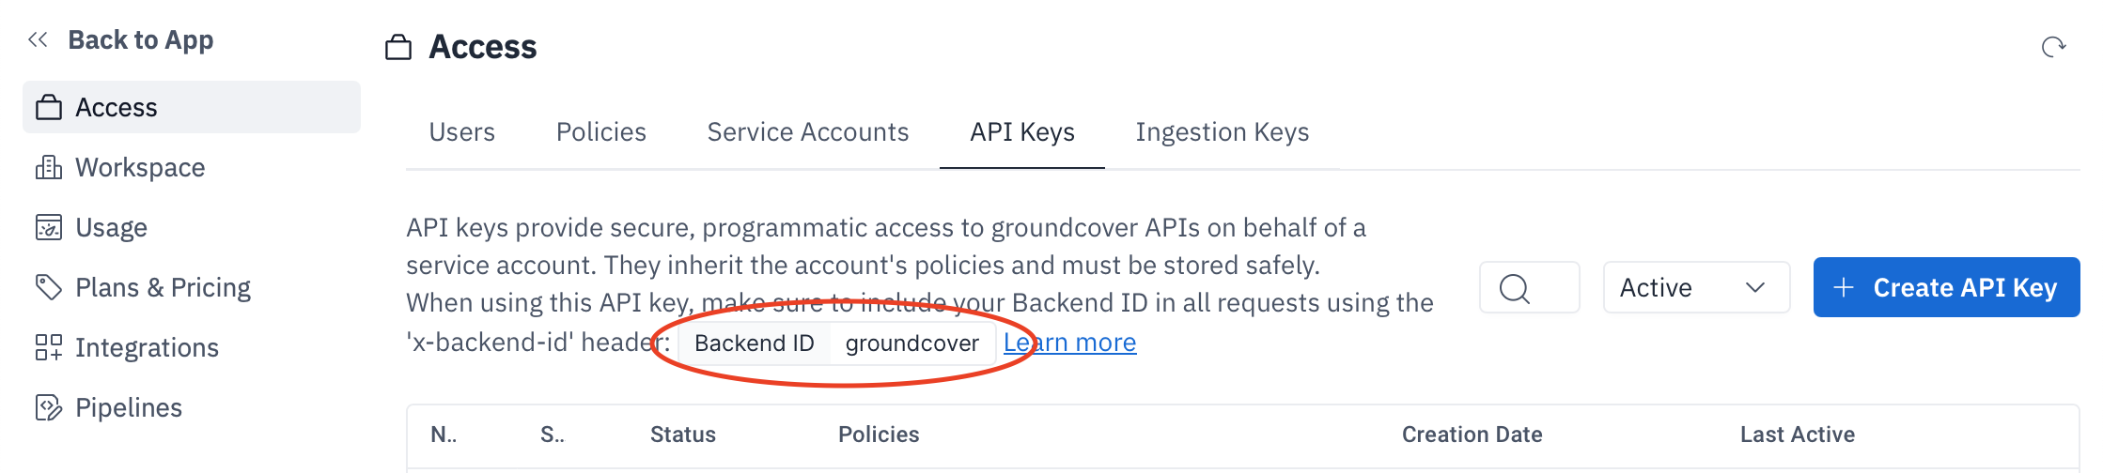Click the Usage chart icon

pos(49,228)
